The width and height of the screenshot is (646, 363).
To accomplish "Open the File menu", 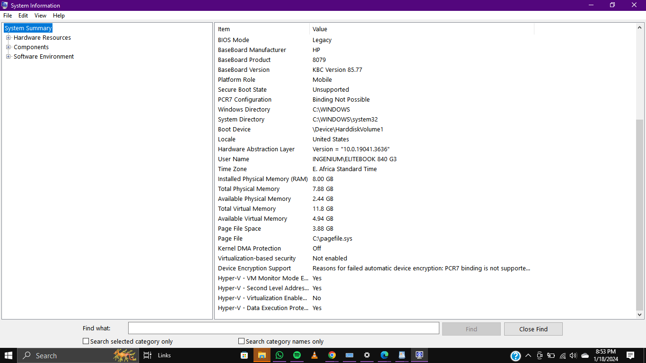I will (x=8, y=16).
